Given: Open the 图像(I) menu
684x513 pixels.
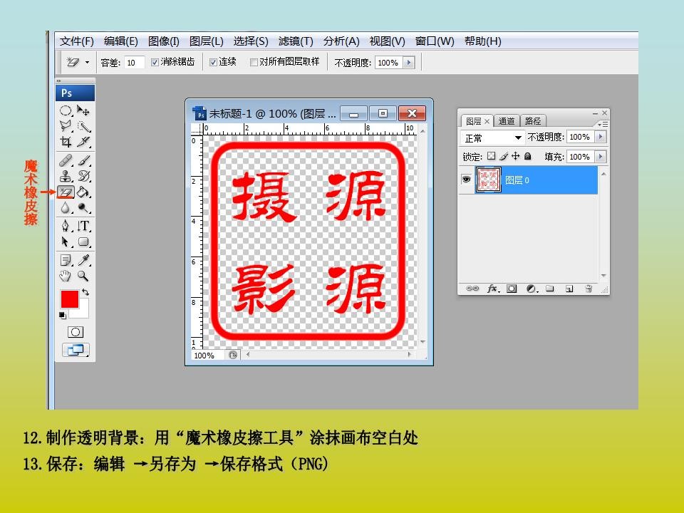Looking at the screenshot, I should tap(164, 41).
